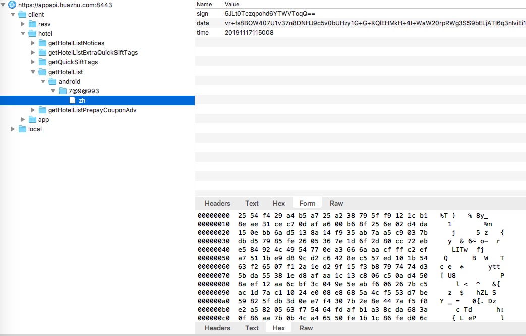The height and width of the screenshot is (336, 526).
Task: Switch to the response Text tab
Action: (x=252, y=328)
